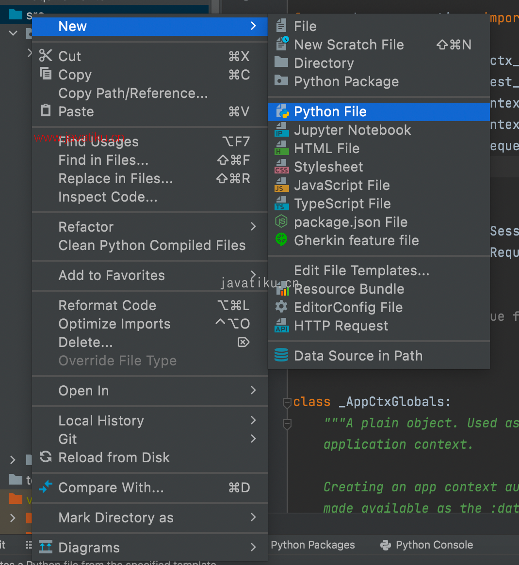Screen dimensions: 519x565
Task: Click the Delete key shortcut symbol
Action: click(x=243, y=342)
